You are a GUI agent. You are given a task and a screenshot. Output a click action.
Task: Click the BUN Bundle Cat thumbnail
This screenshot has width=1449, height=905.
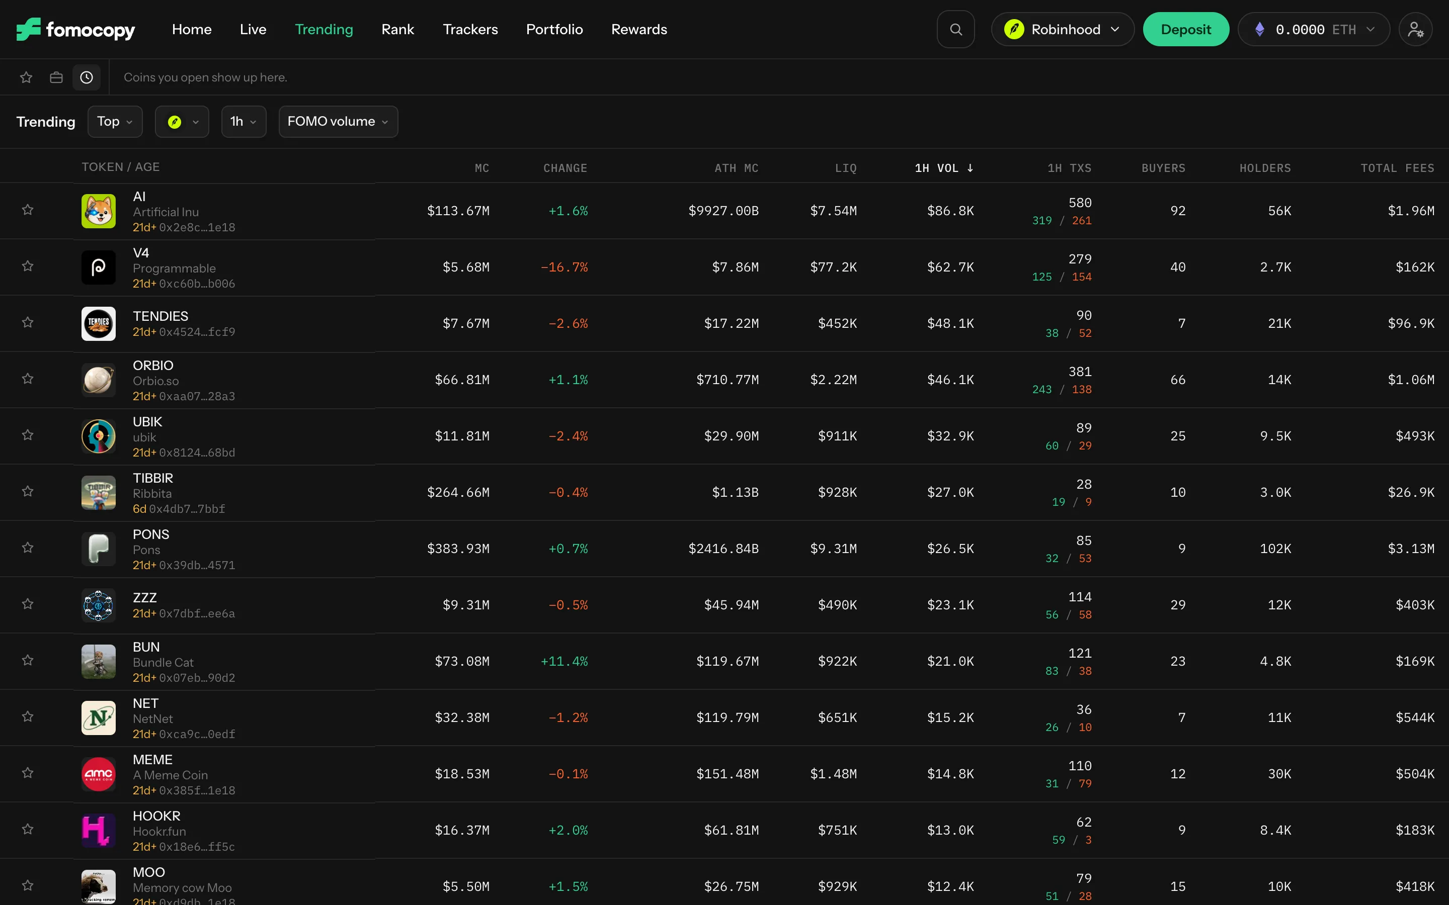[98, 661]
